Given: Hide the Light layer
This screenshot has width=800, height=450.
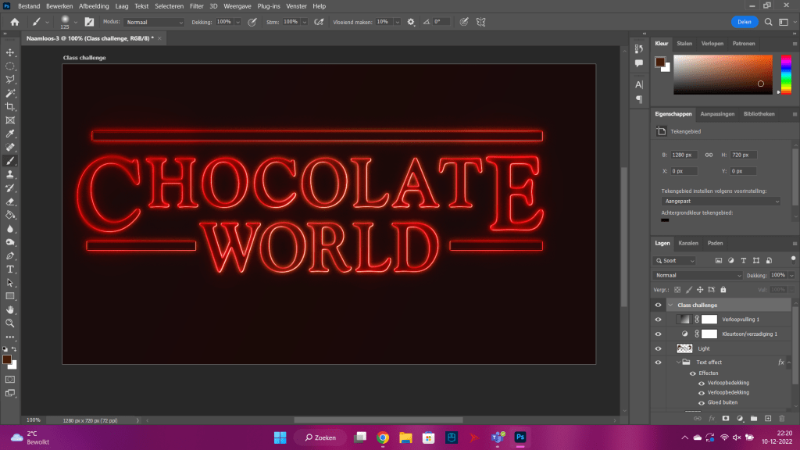Looking at the screenshot, I should point(658,348).
